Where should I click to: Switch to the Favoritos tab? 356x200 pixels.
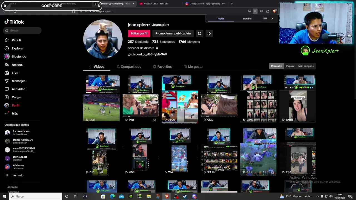[162, 67]
